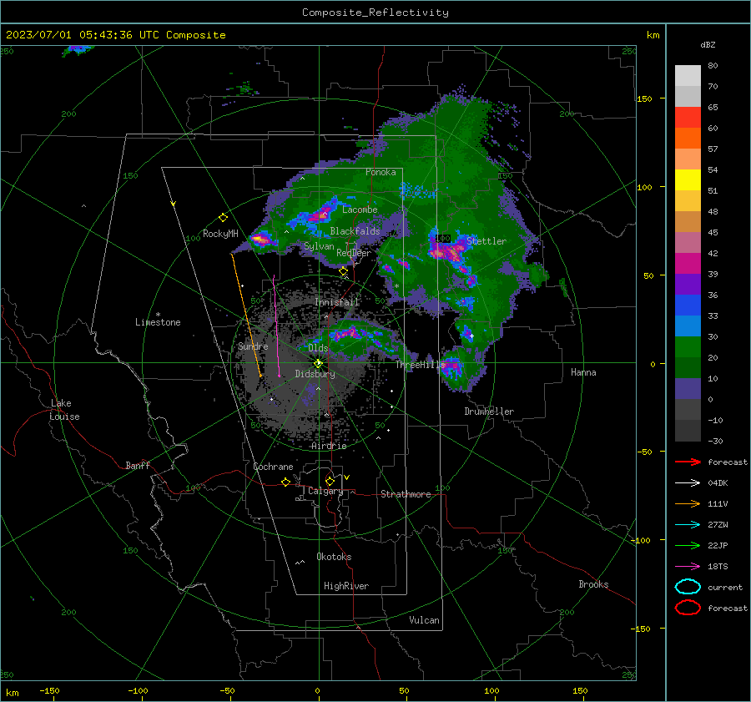
Task: Click the Cochrane city label
Action: pyautogui.click(x=273, y=467)
